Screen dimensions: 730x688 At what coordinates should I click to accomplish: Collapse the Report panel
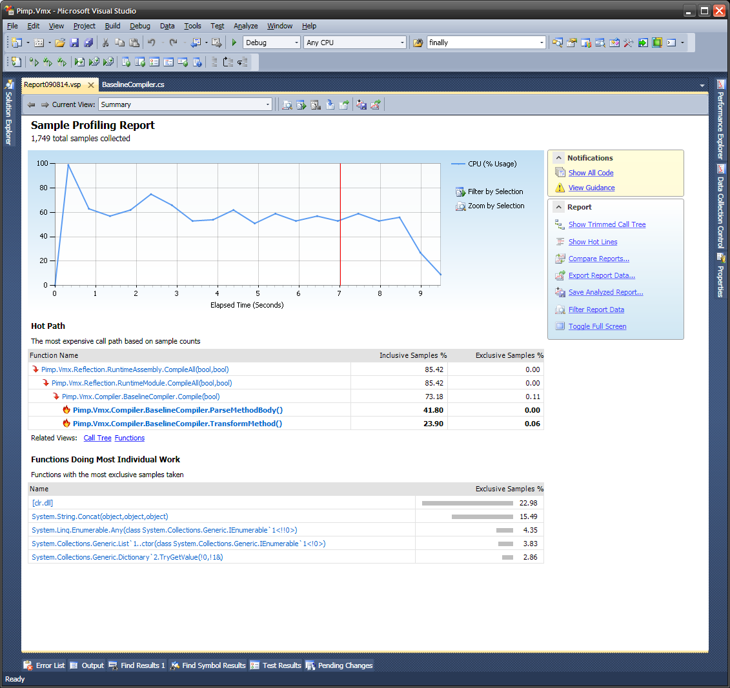(x=559, y=207)
